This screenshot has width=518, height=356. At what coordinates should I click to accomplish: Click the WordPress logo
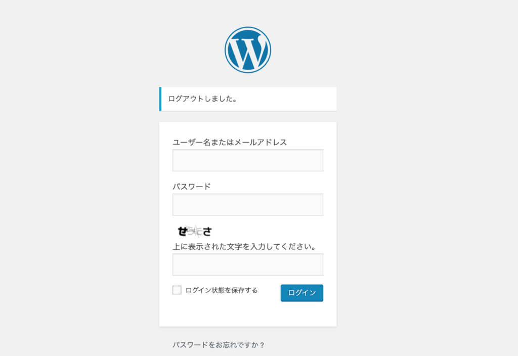[248, 50]
